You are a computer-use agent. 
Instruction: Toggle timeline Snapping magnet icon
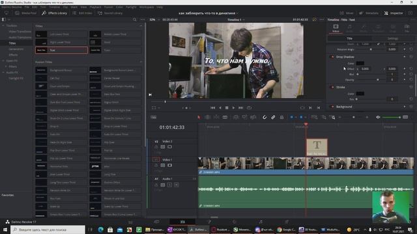coord(265,117)
